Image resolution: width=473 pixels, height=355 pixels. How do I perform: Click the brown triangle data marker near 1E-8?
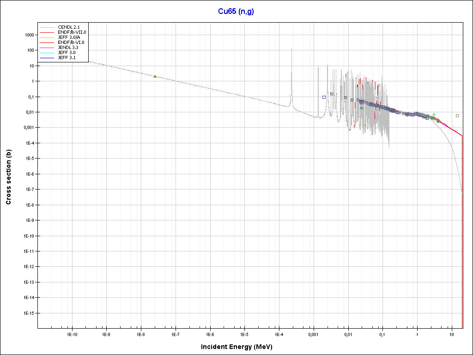pos(155,76)
